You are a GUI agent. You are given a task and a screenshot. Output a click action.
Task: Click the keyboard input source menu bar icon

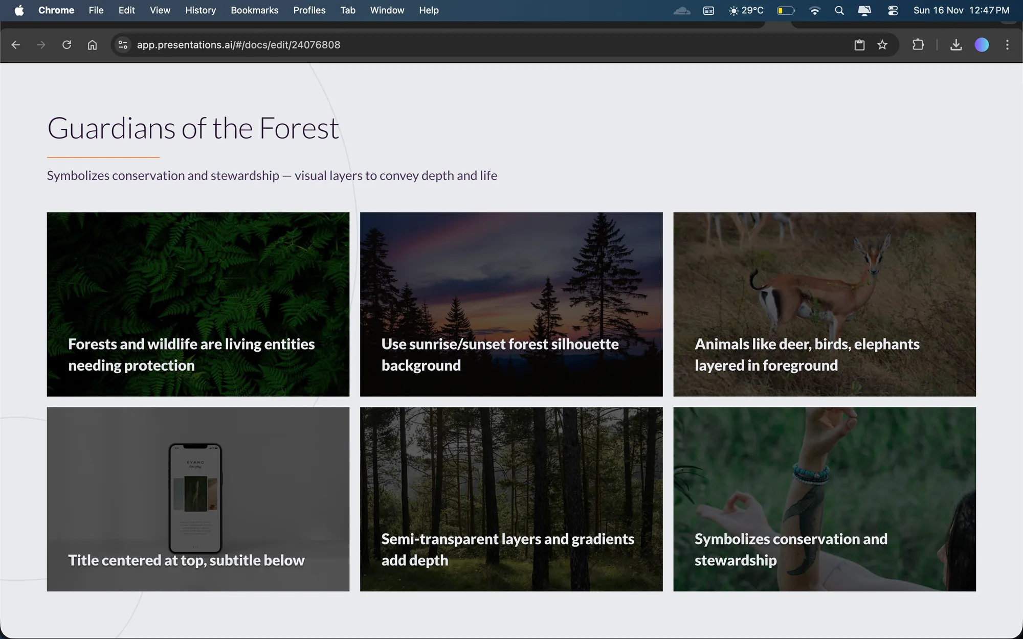708,10
